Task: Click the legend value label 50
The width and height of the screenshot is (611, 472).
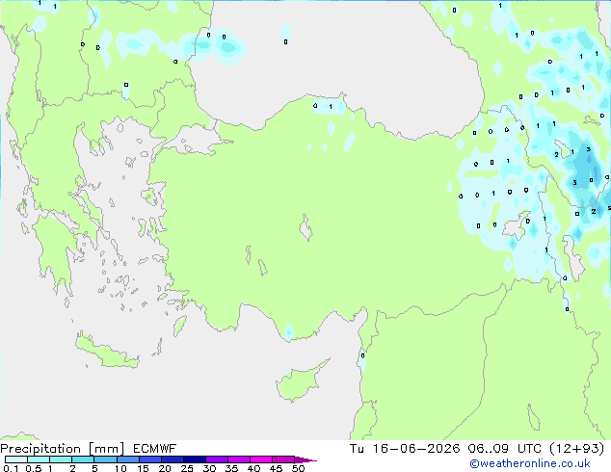Action: tap(298, 468)
